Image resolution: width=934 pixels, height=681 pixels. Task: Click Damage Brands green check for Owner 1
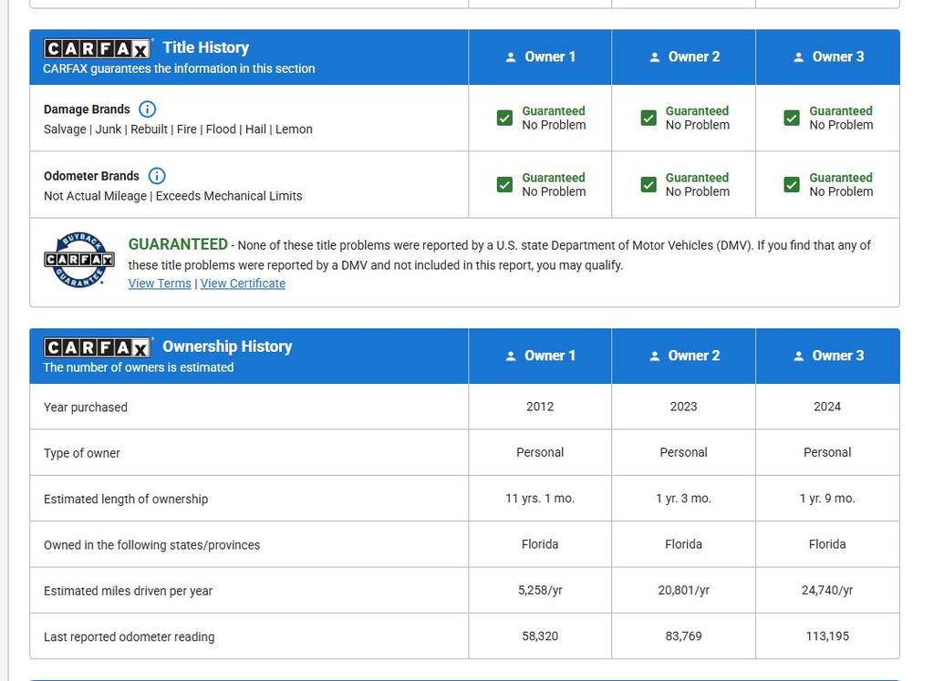[504, 118]
